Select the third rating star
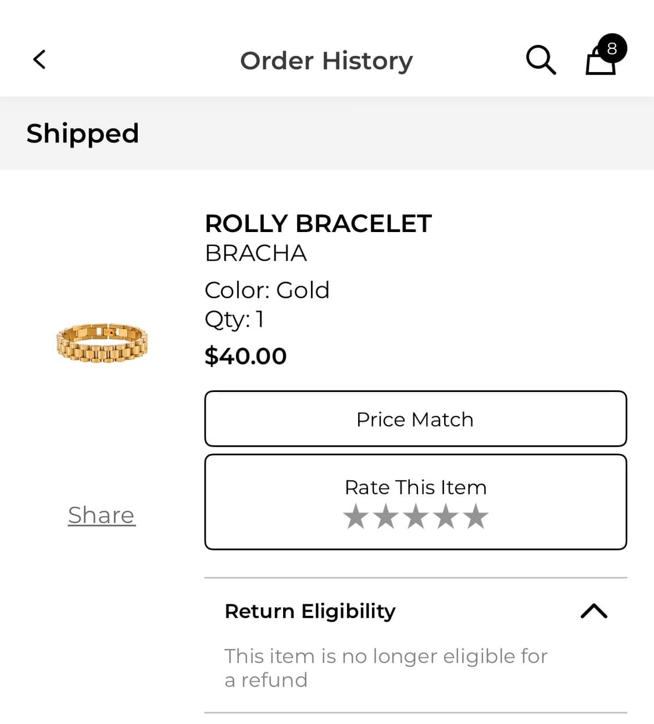 coord(416,516)
